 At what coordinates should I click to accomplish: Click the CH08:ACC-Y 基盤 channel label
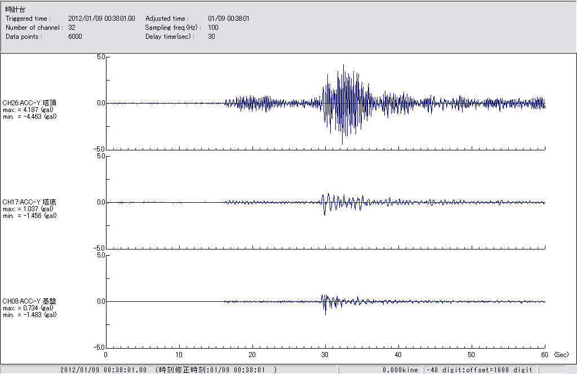click(29, 301)
